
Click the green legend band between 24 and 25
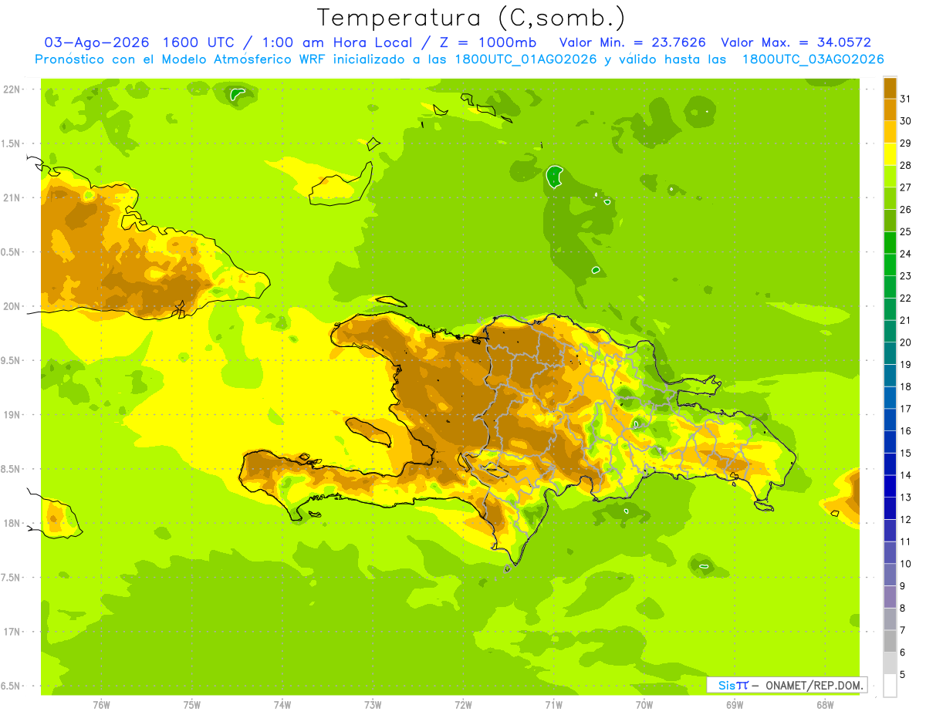(890, 243)
